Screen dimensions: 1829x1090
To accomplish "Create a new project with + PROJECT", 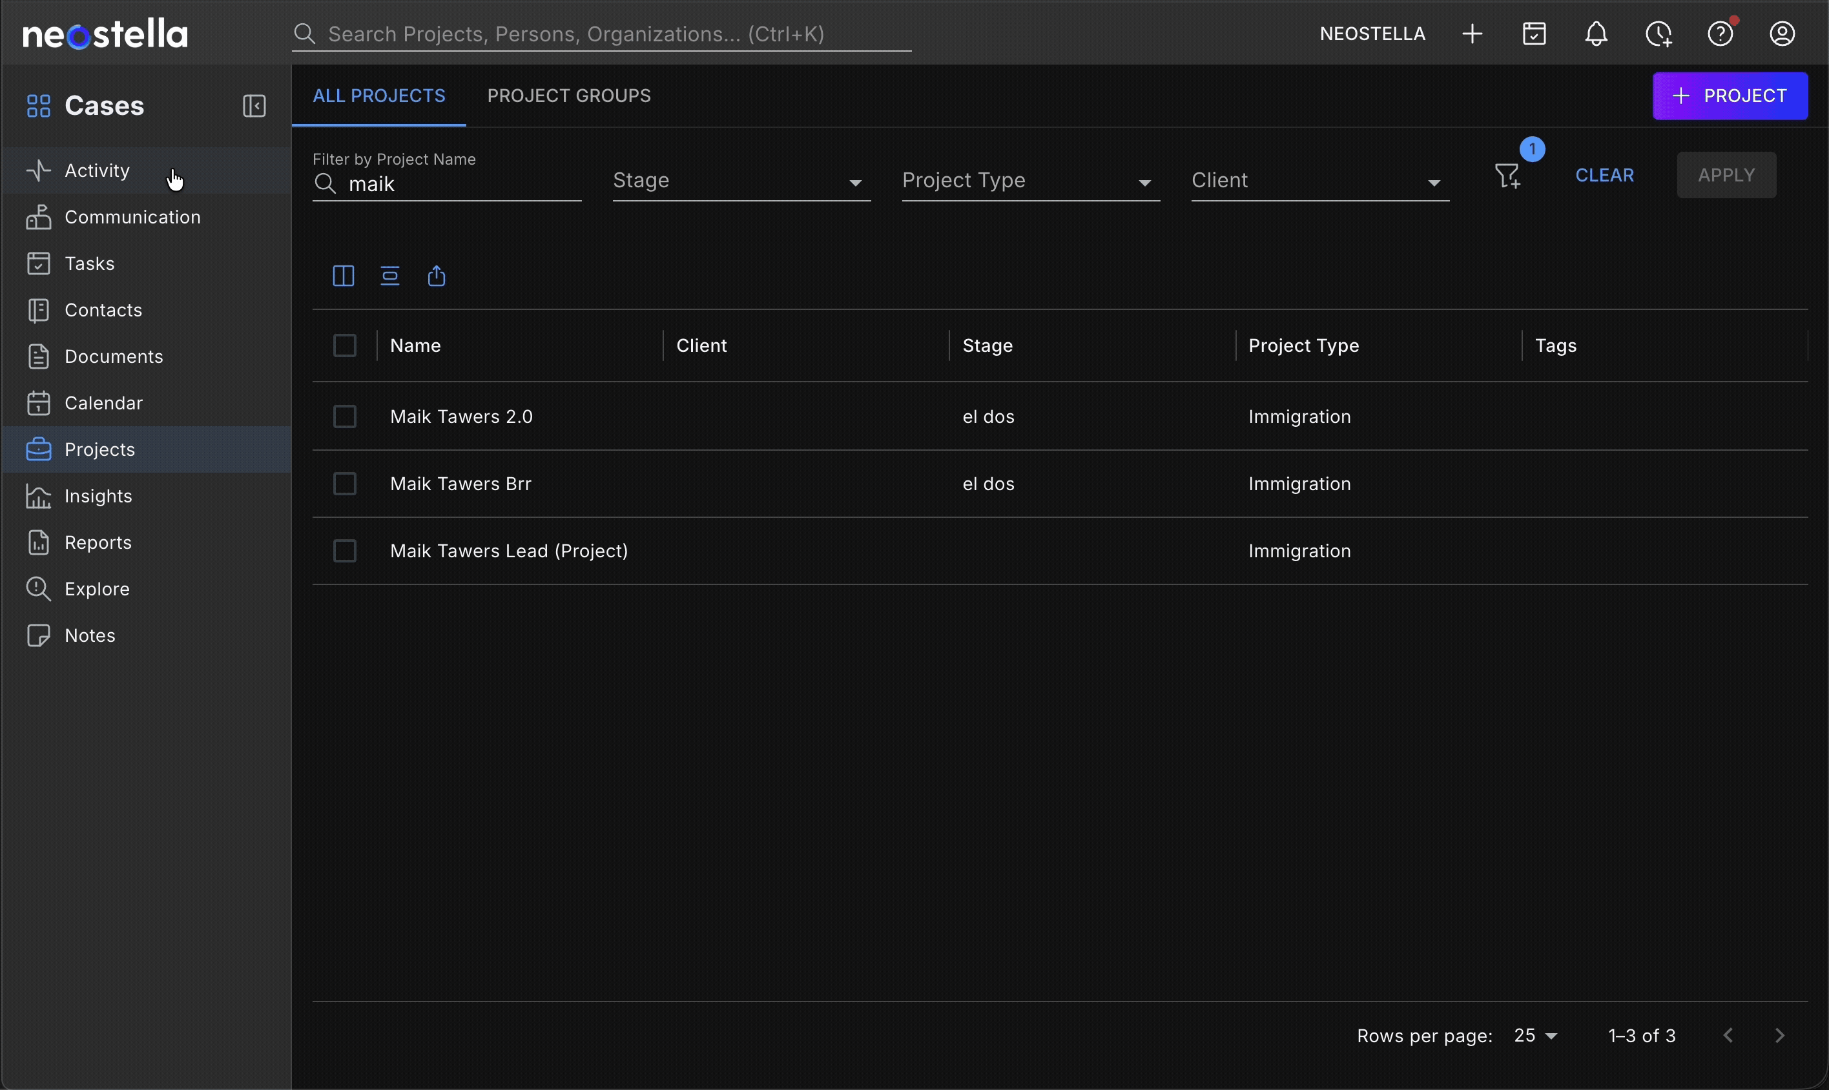I will 1730,96.
